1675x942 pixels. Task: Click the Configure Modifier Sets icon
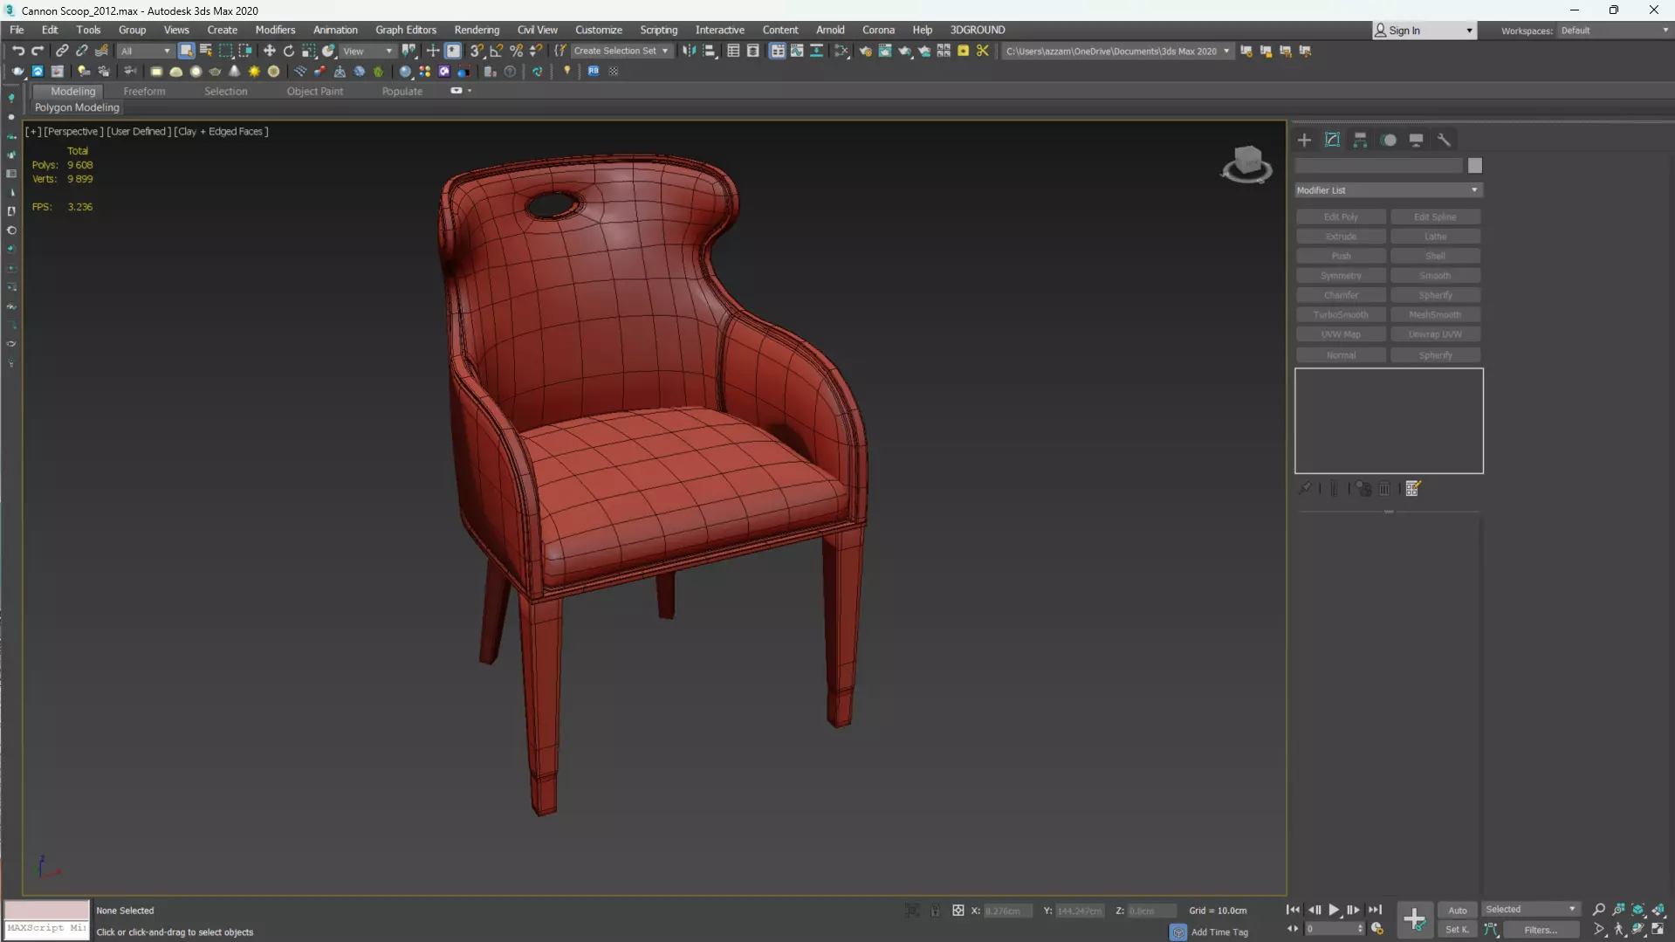(x=1413, y=489)
